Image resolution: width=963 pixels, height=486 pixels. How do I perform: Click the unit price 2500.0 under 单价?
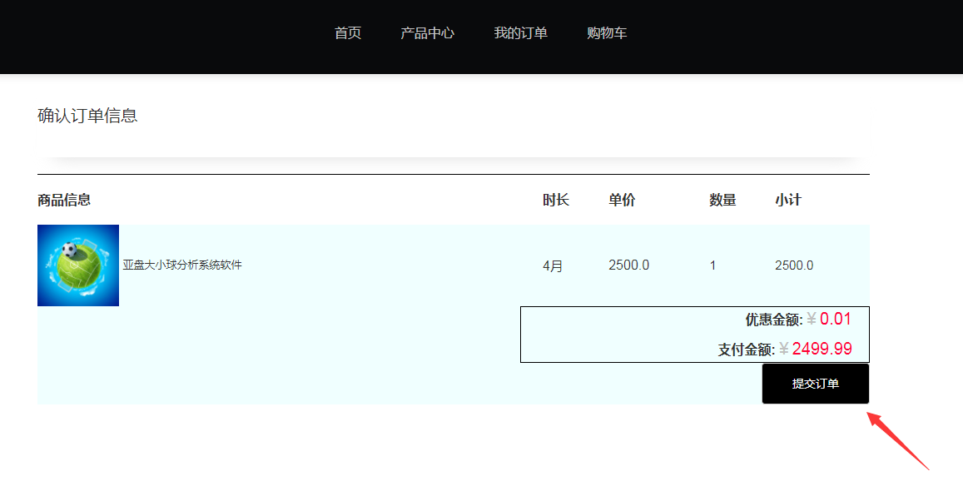point(628,265)
